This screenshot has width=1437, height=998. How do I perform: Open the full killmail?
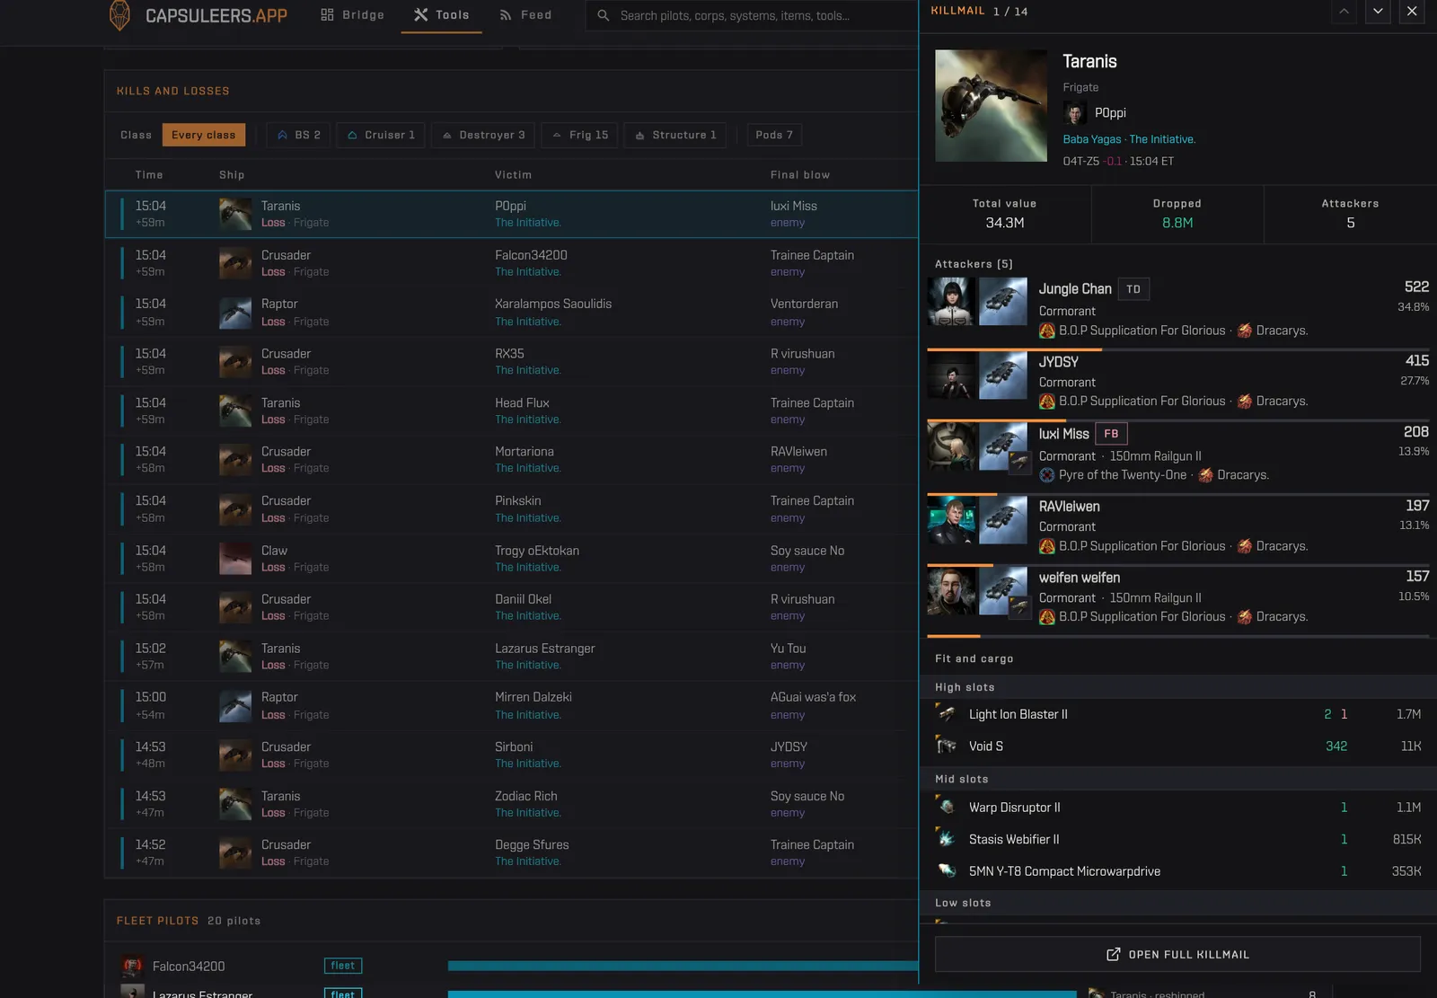tap(1177, 954)
